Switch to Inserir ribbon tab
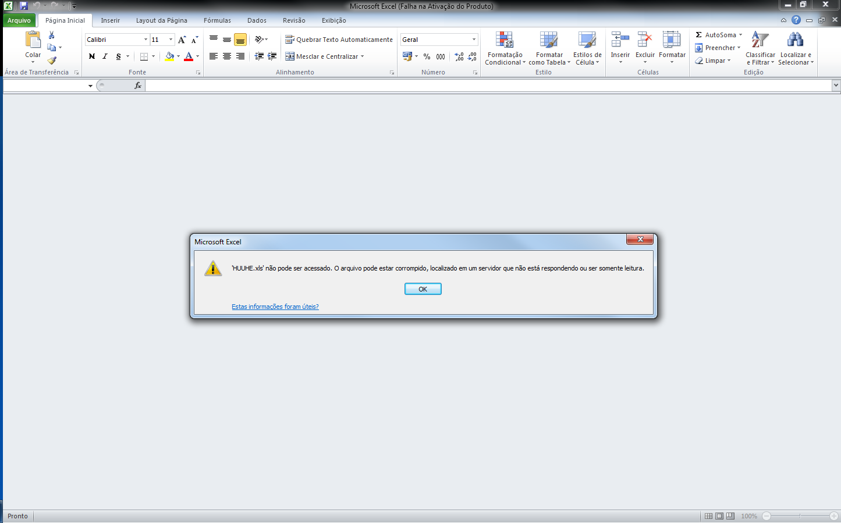The width and height of the screenshot is (841, 523). coord(110,20)
